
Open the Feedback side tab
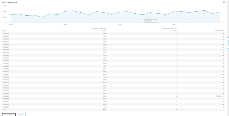coord(228,42)
